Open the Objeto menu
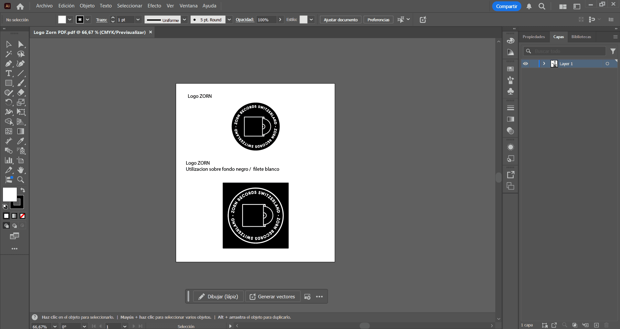Screen dimensions: 620x329 pyautogui.click(x=87, y=6)
